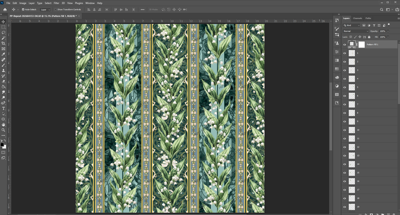
Task: Select the Frame tool
Action: point(3,49)
